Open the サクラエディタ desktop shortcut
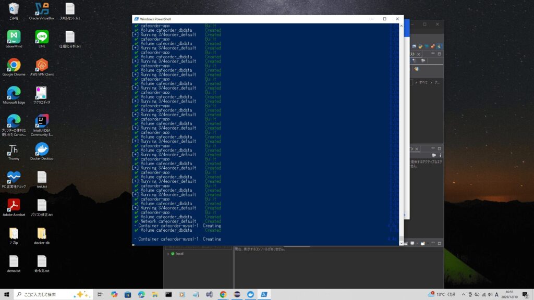This screenshot has height=300, width=534. click(x=42, y=93)
